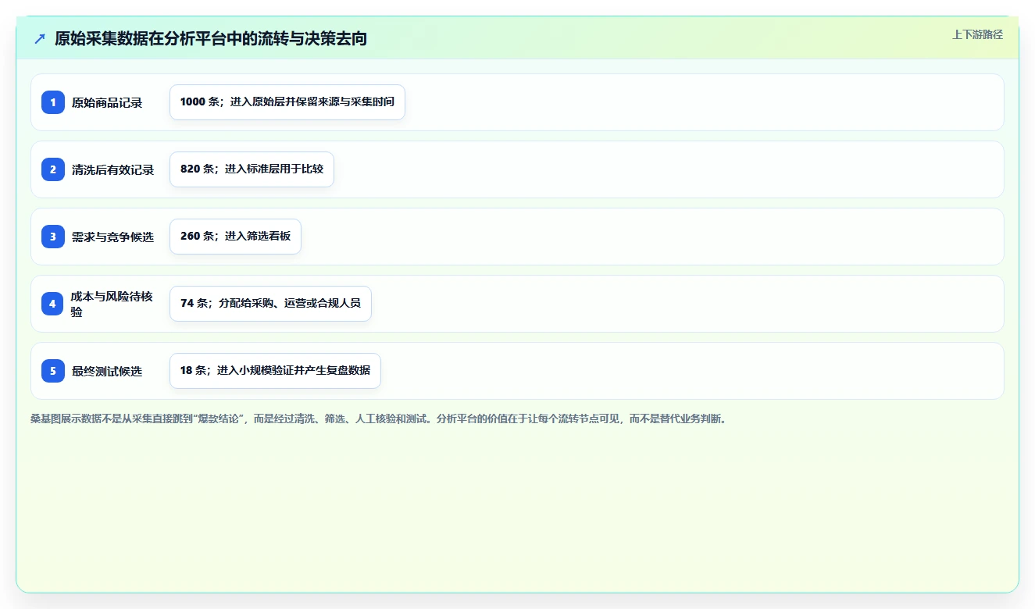Select the 原始商品记录 label

[107, 102]
